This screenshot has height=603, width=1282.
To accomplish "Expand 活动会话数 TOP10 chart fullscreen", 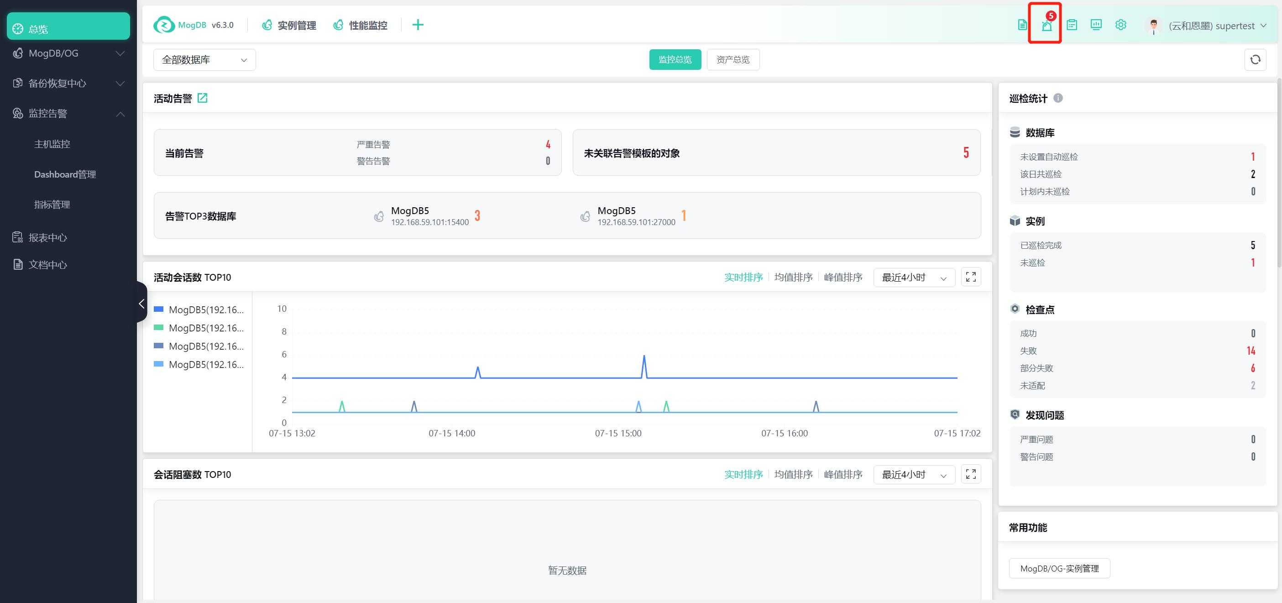I will point(970,278).
